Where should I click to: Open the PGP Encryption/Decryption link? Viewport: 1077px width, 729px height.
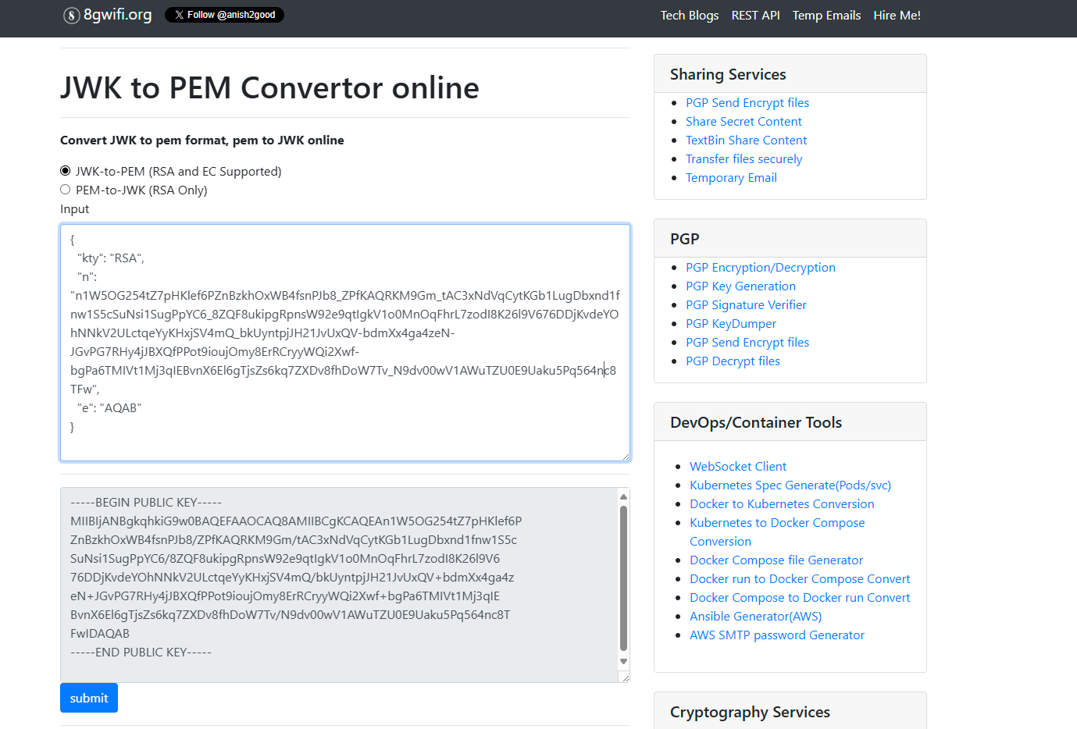click(x=761, y=268)
